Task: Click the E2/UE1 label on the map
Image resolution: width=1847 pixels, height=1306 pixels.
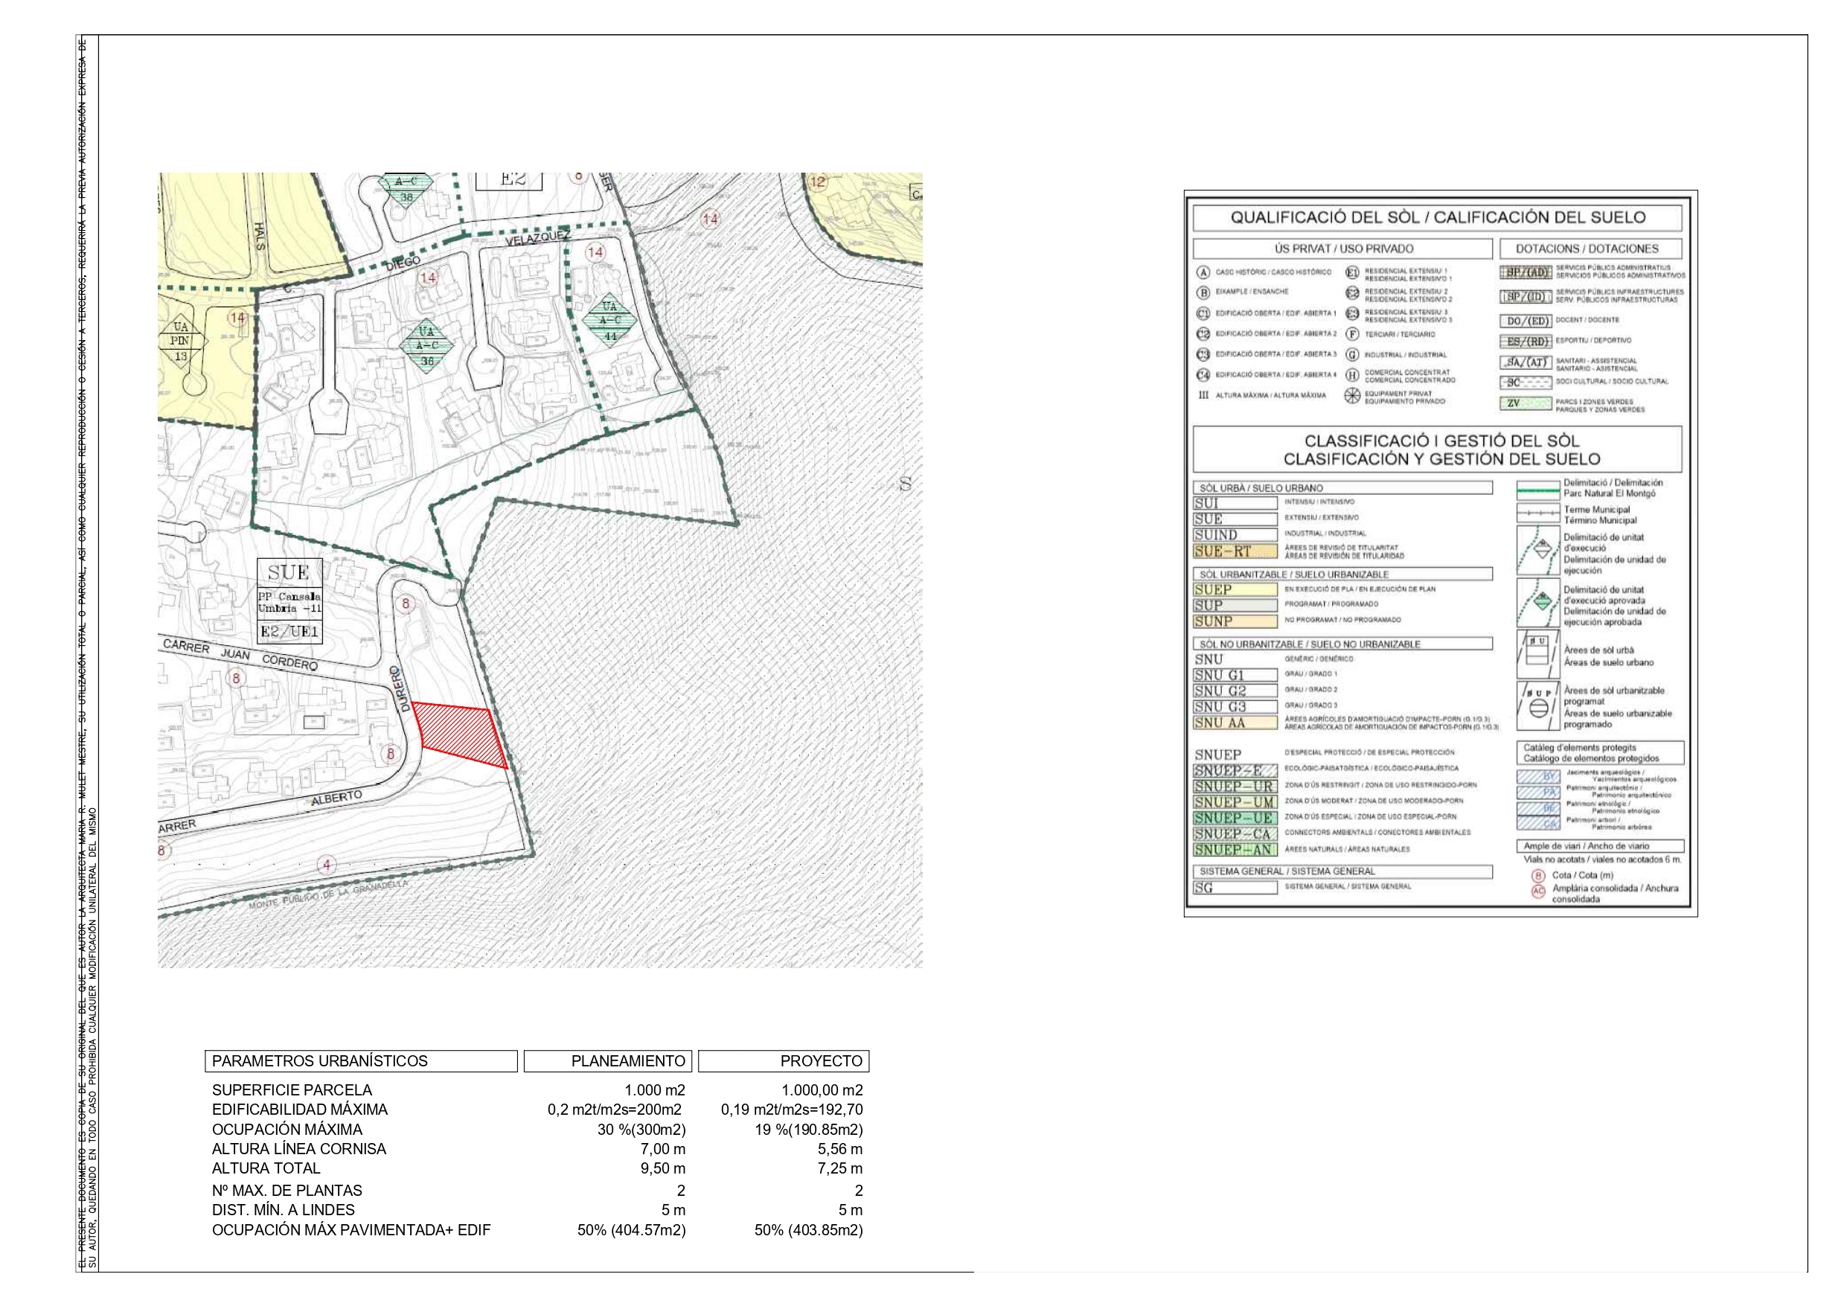Action: (289, 632)
